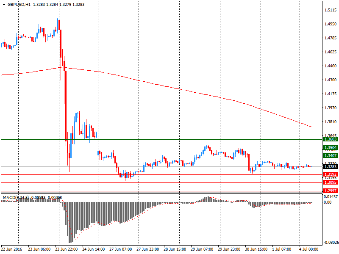Click the GBPUSD,H1 chart title text
339x254 pixels.
coord(19,5)
